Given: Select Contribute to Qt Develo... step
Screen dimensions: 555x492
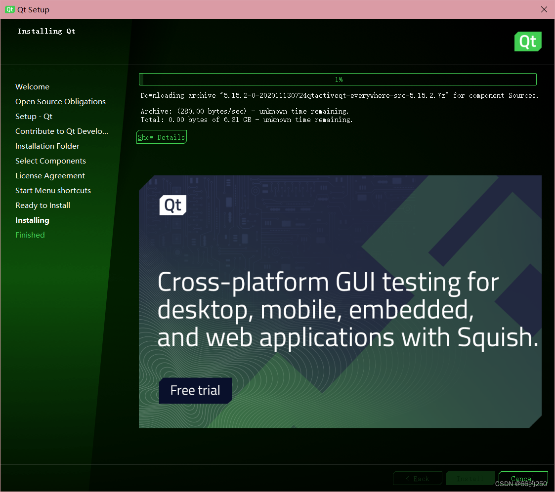Looking at the screenshot, I should (62, 131).
